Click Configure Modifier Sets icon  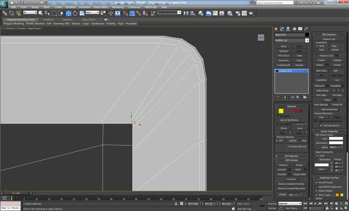point(305,97)
